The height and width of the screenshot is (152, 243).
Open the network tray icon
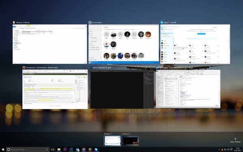coord(225,150)
